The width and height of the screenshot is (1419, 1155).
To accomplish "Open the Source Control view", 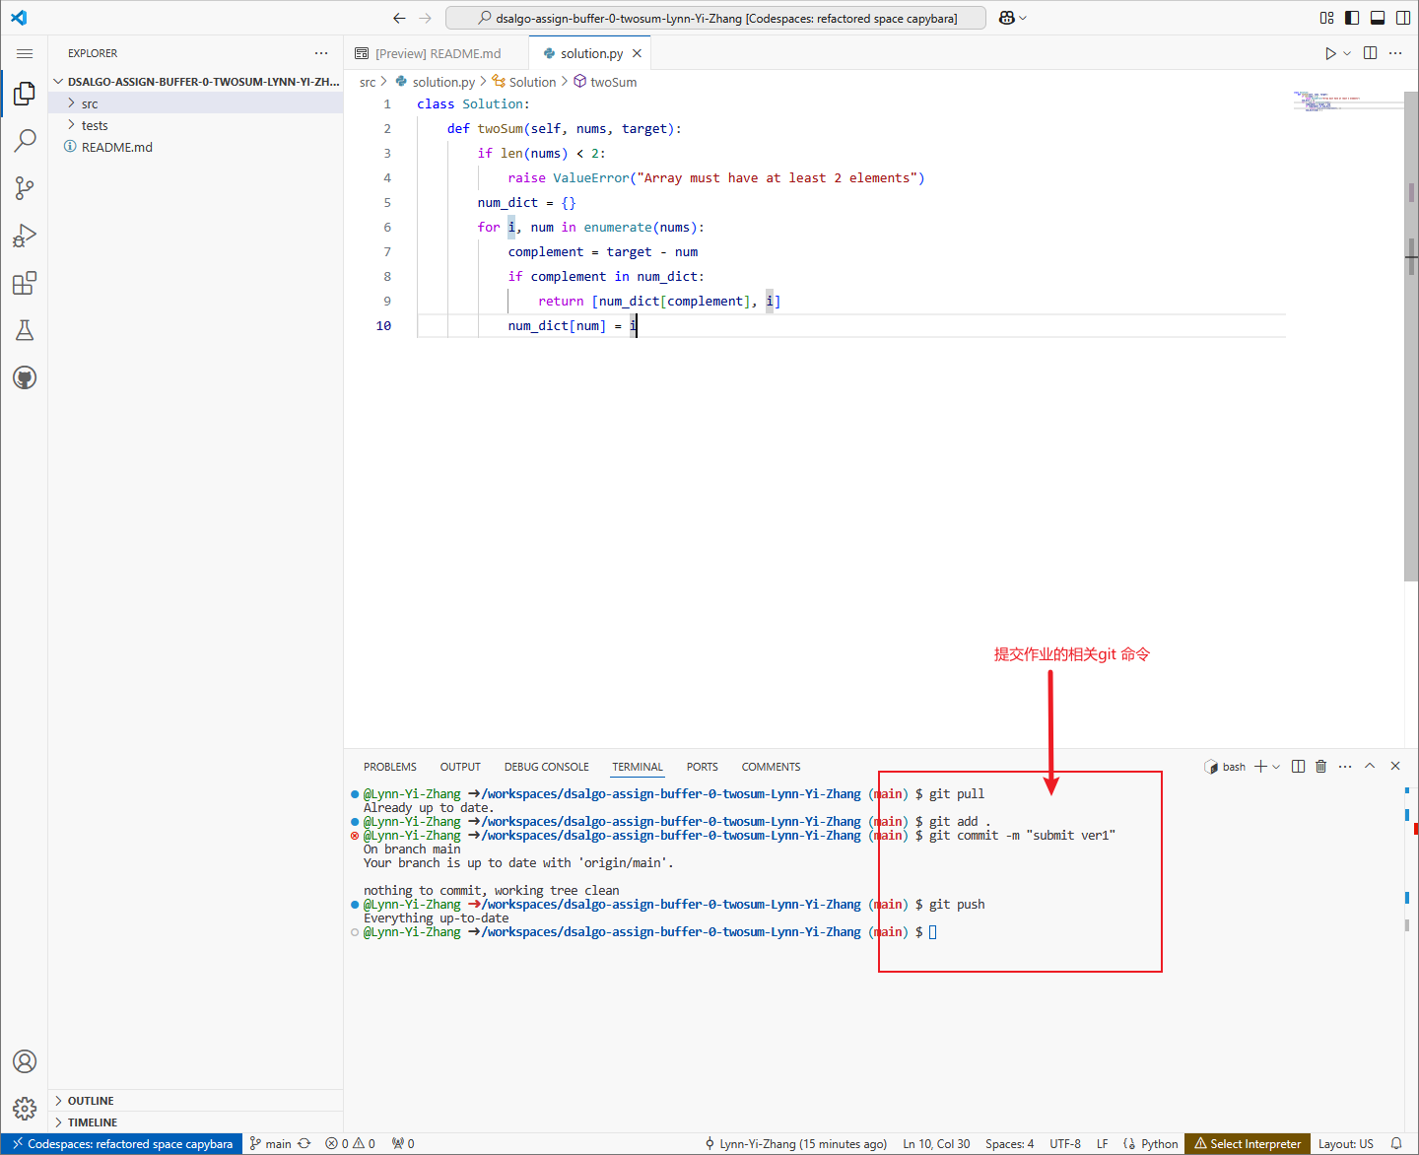I will (x=25, y=188).
